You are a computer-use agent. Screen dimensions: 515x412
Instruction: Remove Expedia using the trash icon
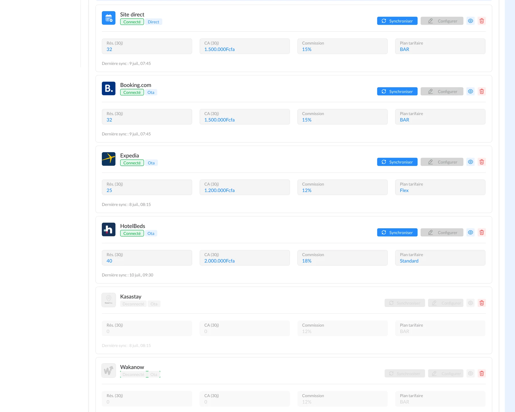[482, 162]
